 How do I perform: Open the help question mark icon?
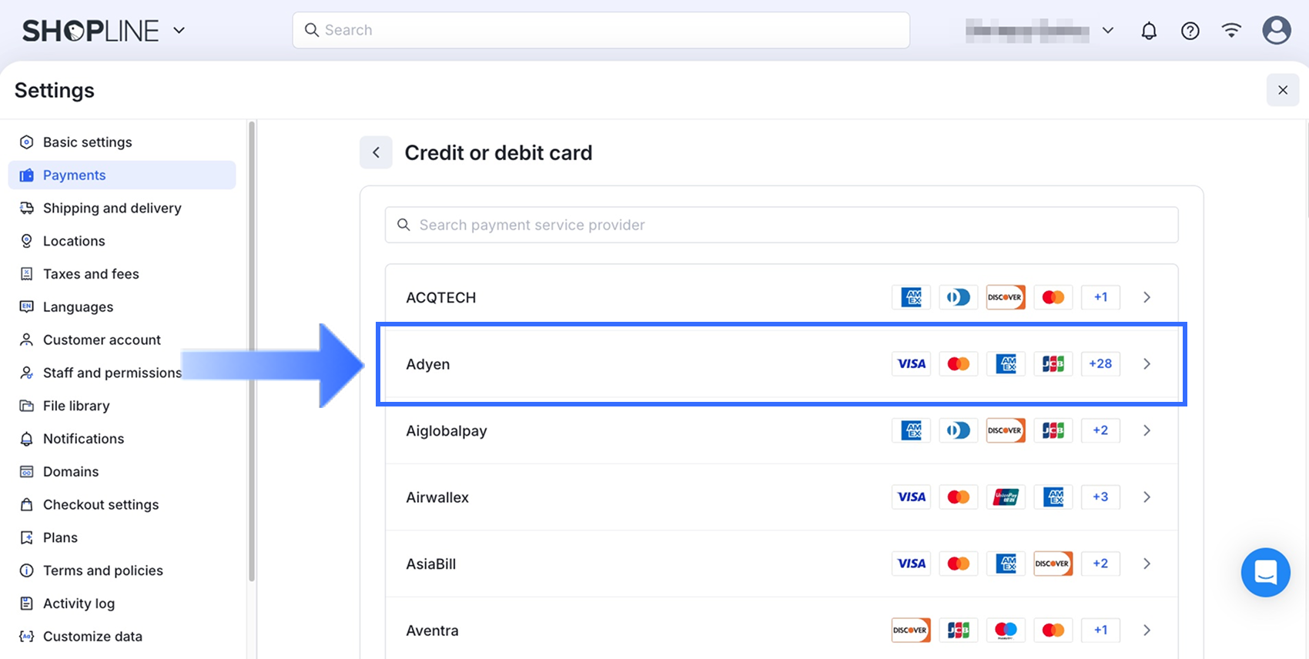point(1190,31)
